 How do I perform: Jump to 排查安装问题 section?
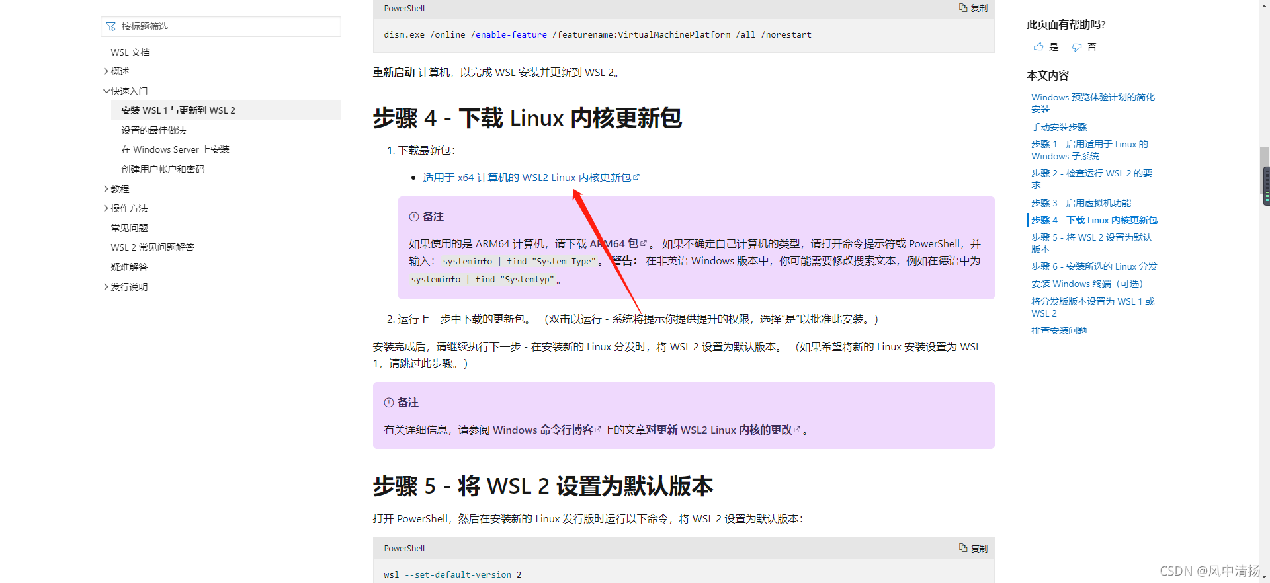[x=1059, y=330]
